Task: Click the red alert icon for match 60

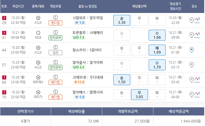Action: pyautogui.click(x=4, y=77)
